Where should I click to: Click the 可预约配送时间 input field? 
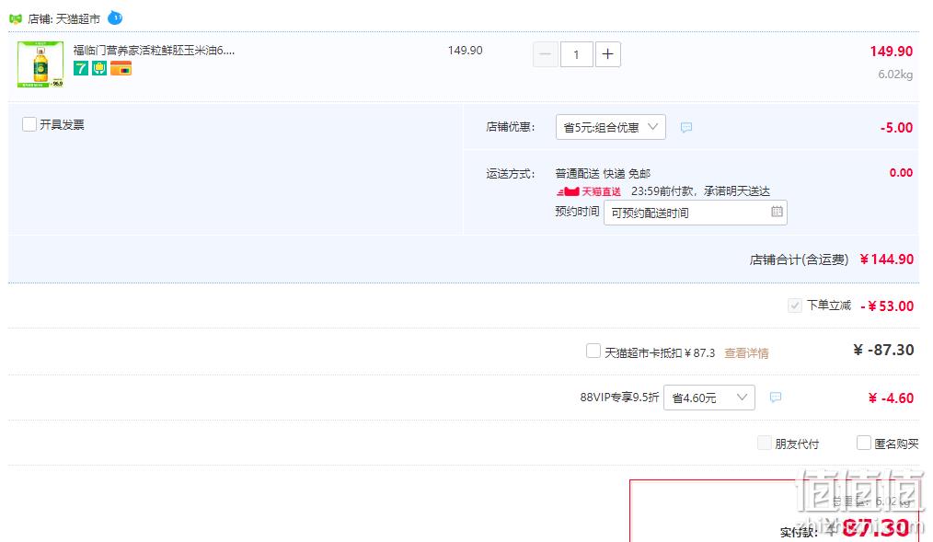coord(695,213)
